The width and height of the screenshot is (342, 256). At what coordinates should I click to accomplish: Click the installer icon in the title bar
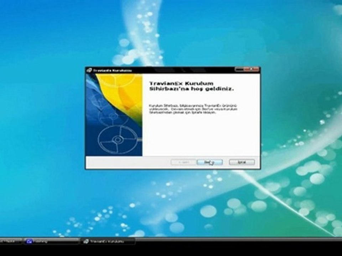(x=89, y=70)
